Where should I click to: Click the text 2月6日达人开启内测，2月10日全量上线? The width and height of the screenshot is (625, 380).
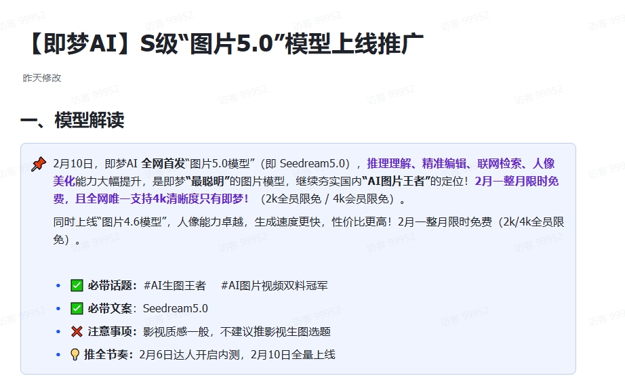[237, 354]
